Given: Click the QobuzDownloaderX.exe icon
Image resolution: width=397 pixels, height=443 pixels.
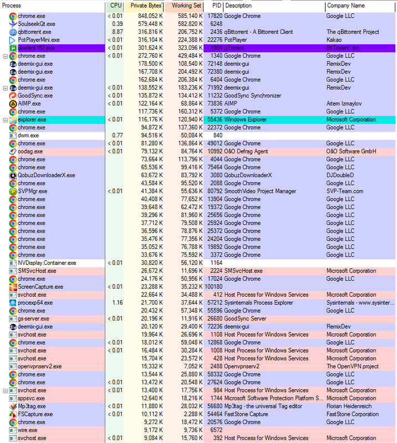Looking at the screenshot, I should (x=13, y=176).
